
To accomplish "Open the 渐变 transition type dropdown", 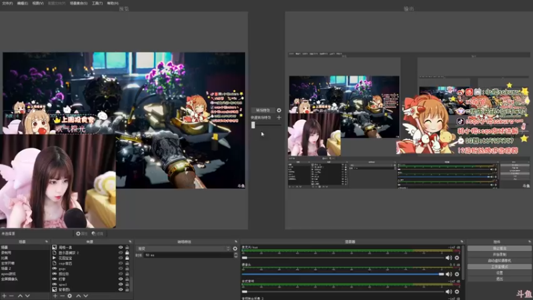I will click(x=183, y=249).
